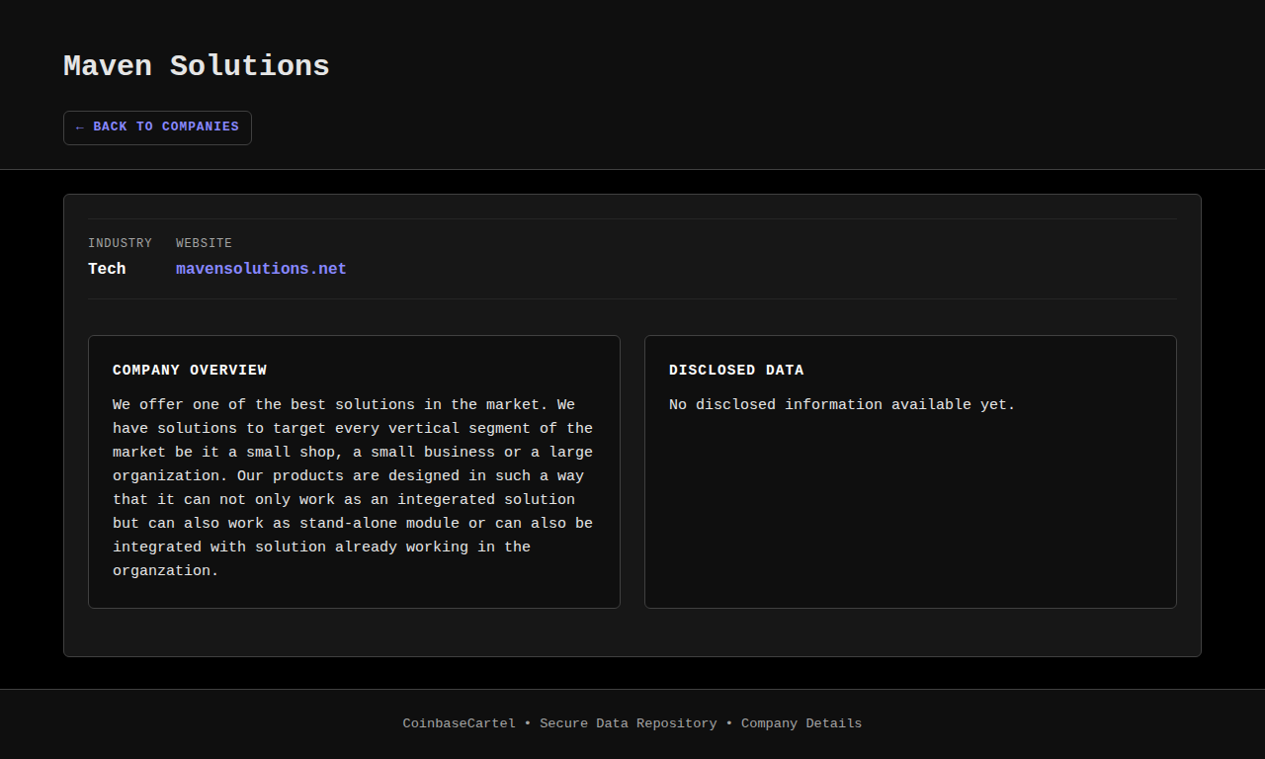Viewport: 1265px width, 759px height.
Task: Click the INDUSTRY field label
Action: (x=120, y=243)
